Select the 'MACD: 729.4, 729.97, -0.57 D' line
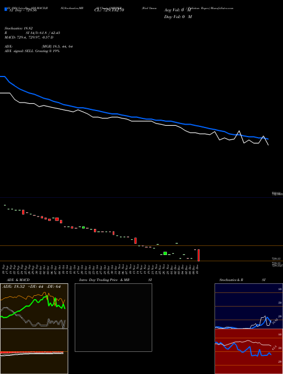 (29, 37)
